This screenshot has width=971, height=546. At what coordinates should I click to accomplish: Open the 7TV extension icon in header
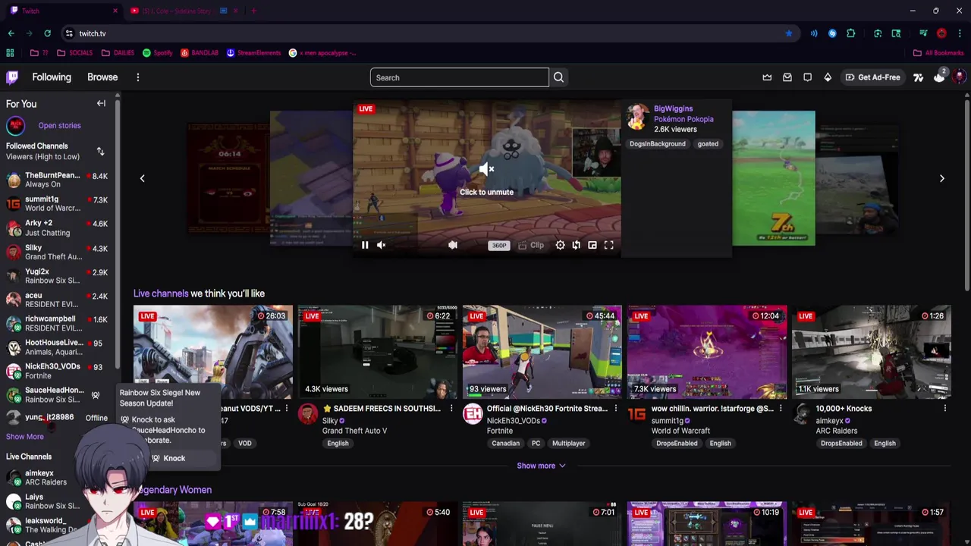click(918, 77)
